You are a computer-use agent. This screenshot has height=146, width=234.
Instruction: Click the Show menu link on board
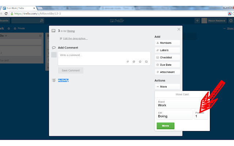pyautogui.click(x=230, y=28)
